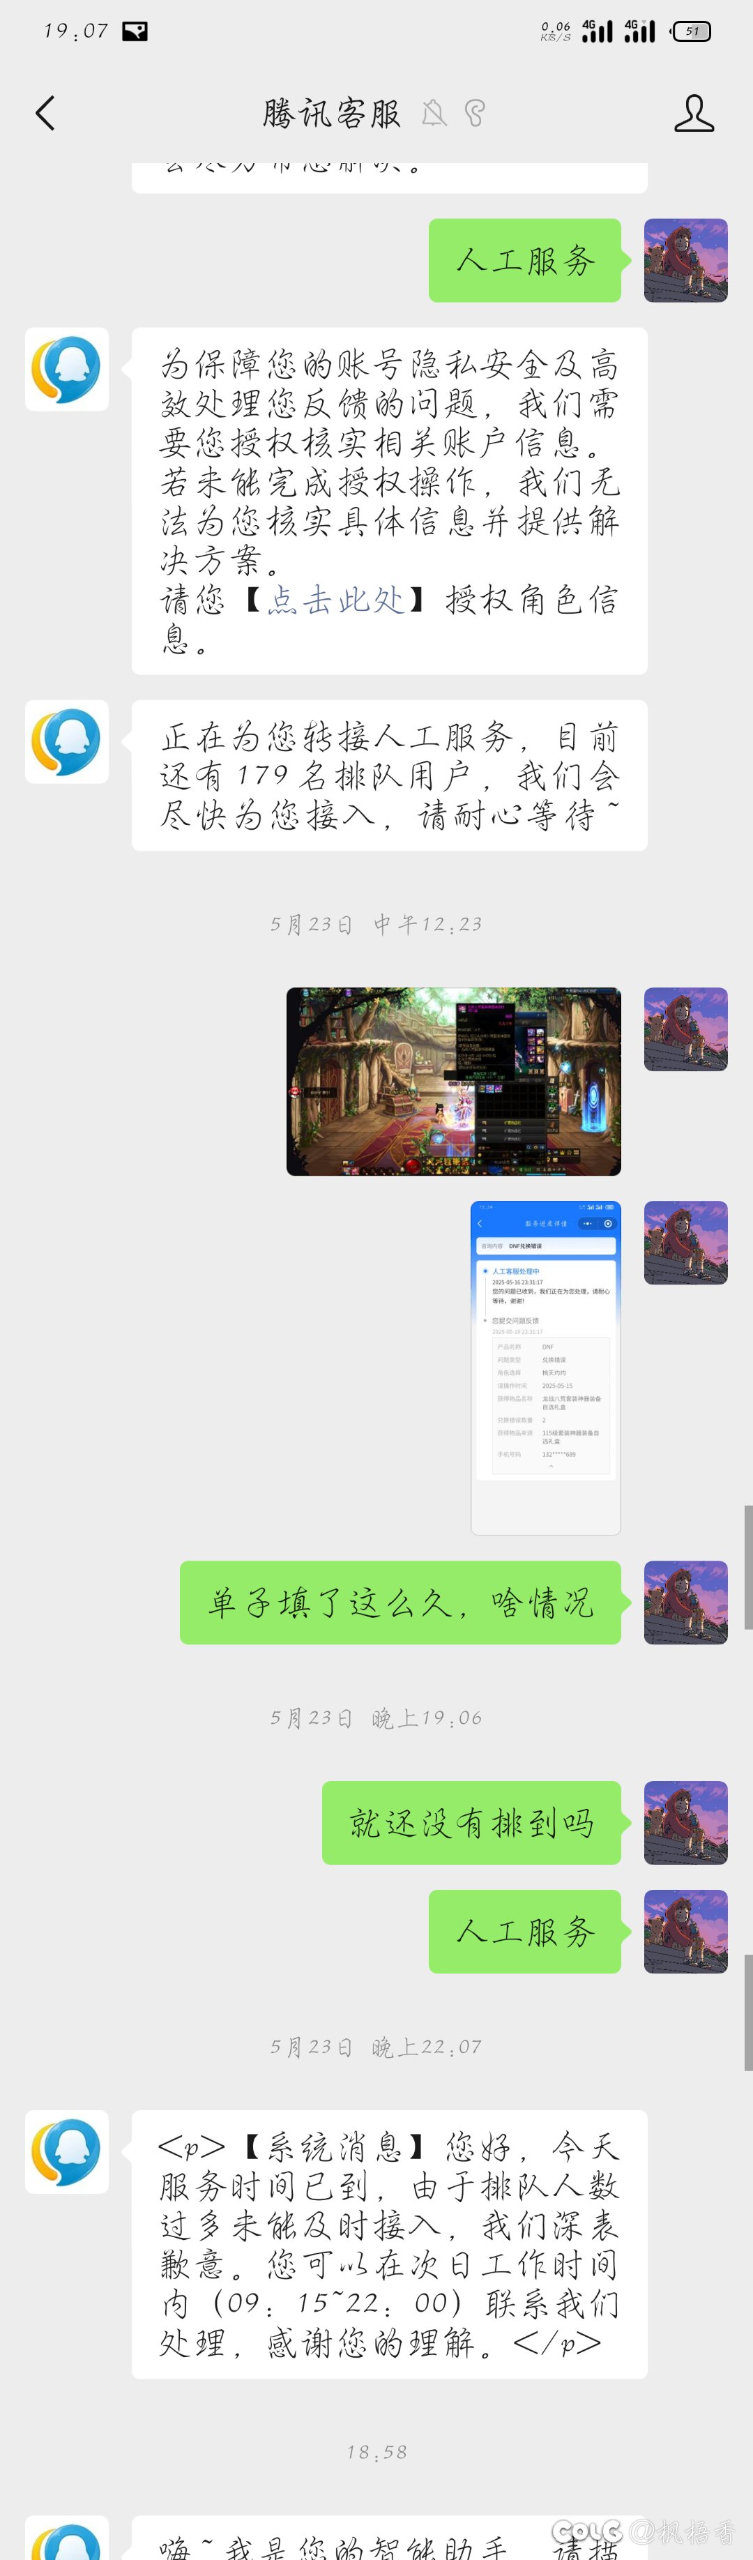Image resolution: width=753 pixels, height=2560 pixels.
Task: Tap the picture notification icon in status bar
Action: point(135,32)
